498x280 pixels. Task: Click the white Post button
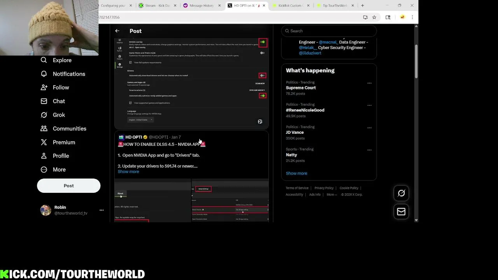click(x=68, y=185)
